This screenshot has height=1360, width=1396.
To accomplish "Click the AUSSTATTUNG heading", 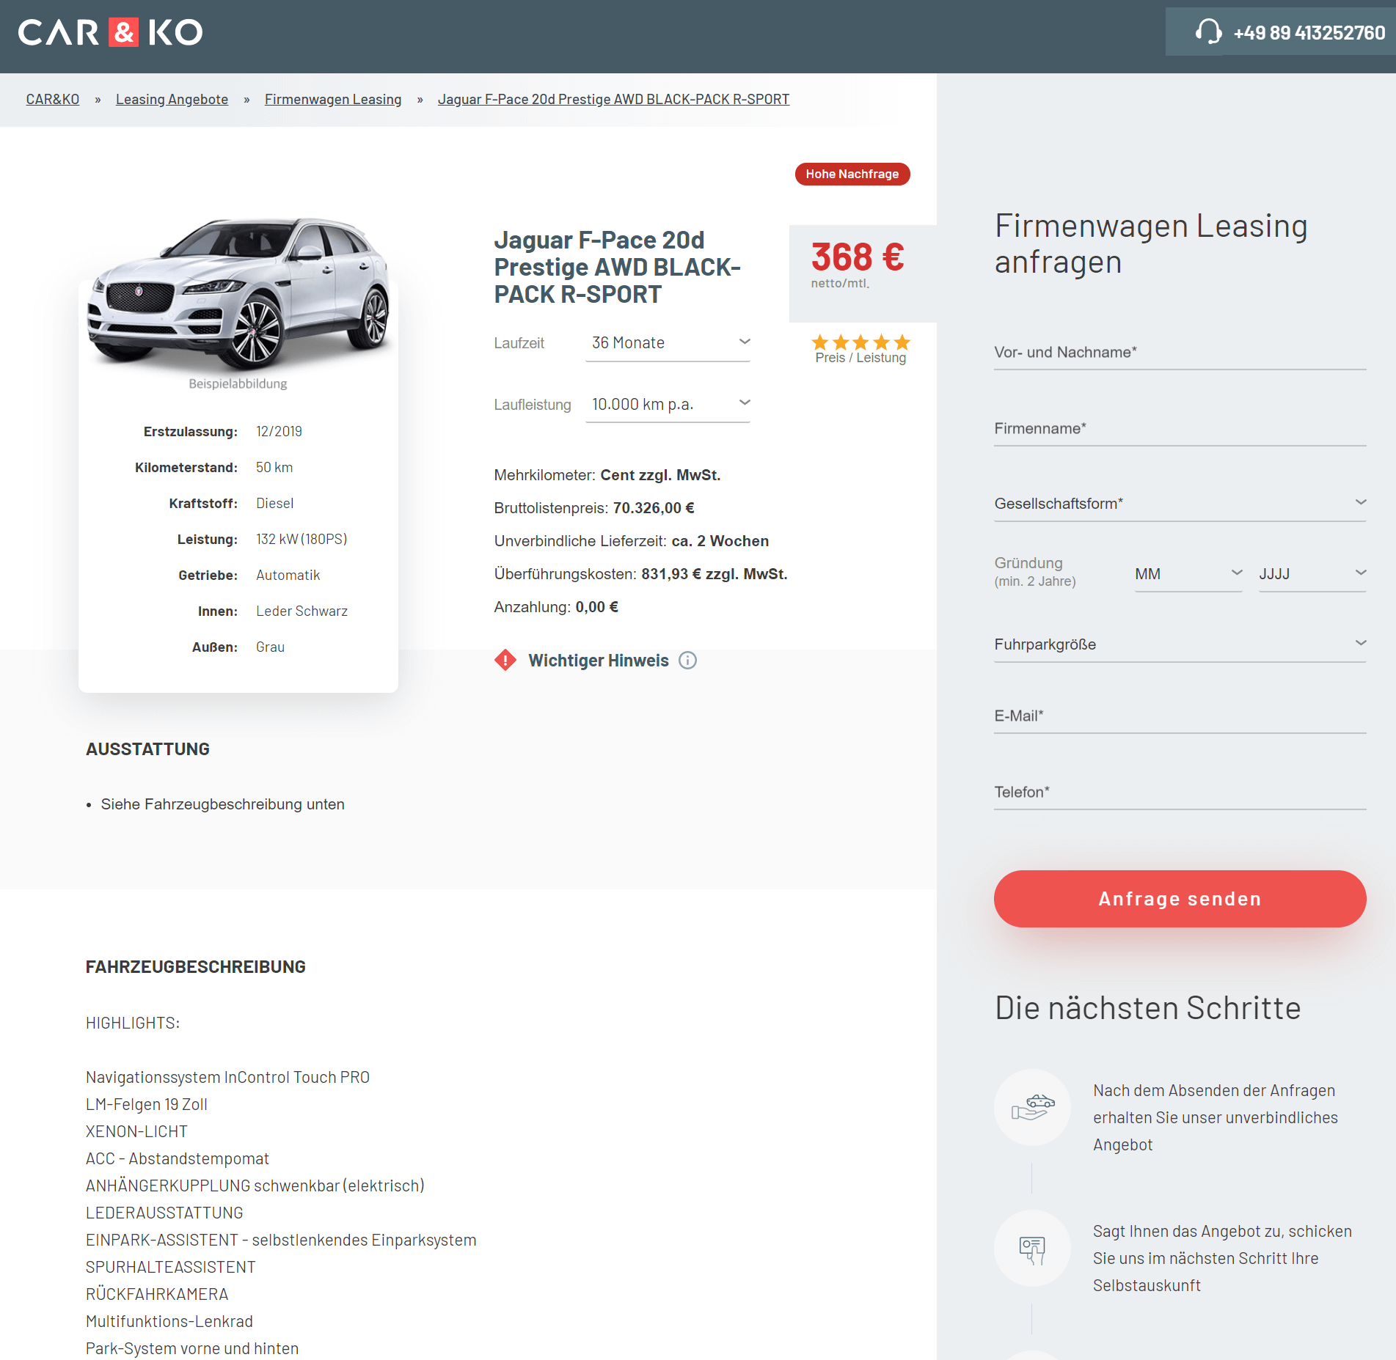I will pyautogui.click(x=147, y=749).
